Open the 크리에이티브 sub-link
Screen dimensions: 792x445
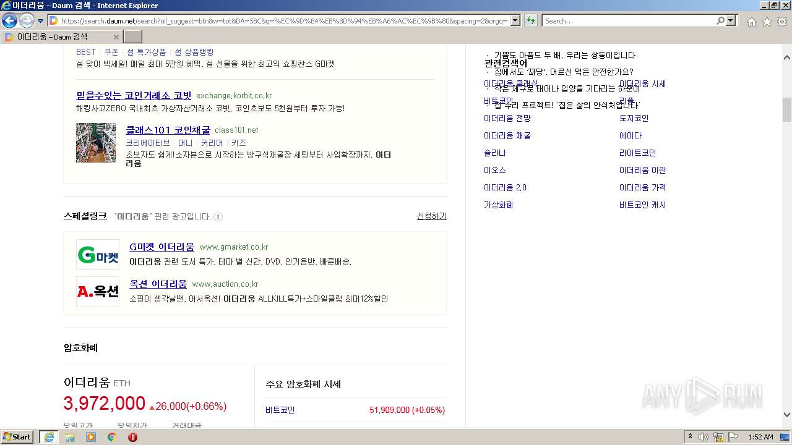coord(148,143)
